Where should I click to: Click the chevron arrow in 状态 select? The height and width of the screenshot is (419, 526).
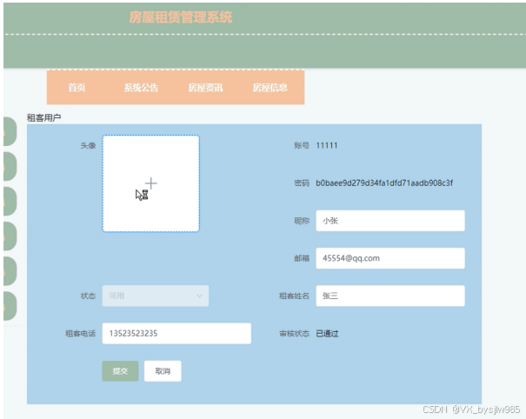[x=199, y=296]
